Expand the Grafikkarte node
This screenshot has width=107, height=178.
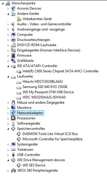pos(8,61)
